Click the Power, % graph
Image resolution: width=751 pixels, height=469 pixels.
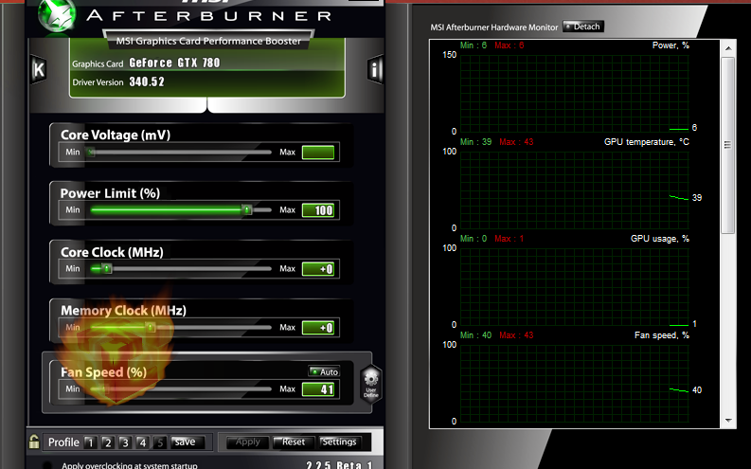point(574,93)
